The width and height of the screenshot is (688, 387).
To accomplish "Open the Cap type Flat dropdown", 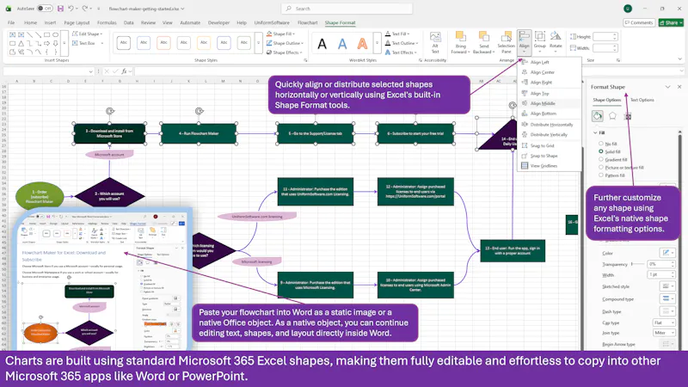I will point(664,322).
